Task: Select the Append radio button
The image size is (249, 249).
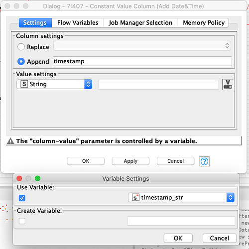Action: click(21, 61)
